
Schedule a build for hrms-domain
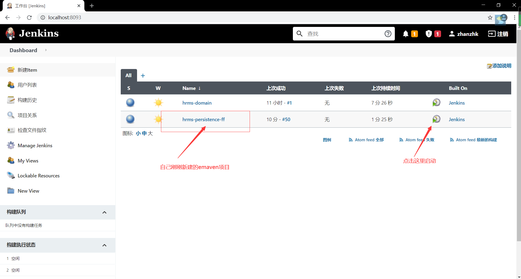point(436,103)
